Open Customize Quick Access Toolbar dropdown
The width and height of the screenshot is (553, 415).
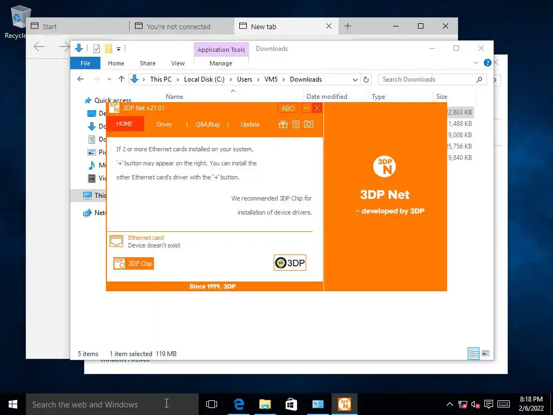118,49
